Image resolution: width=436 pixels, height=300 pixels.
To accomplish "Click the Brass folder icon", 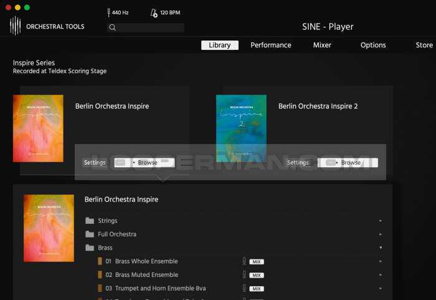I will point(90,248).
